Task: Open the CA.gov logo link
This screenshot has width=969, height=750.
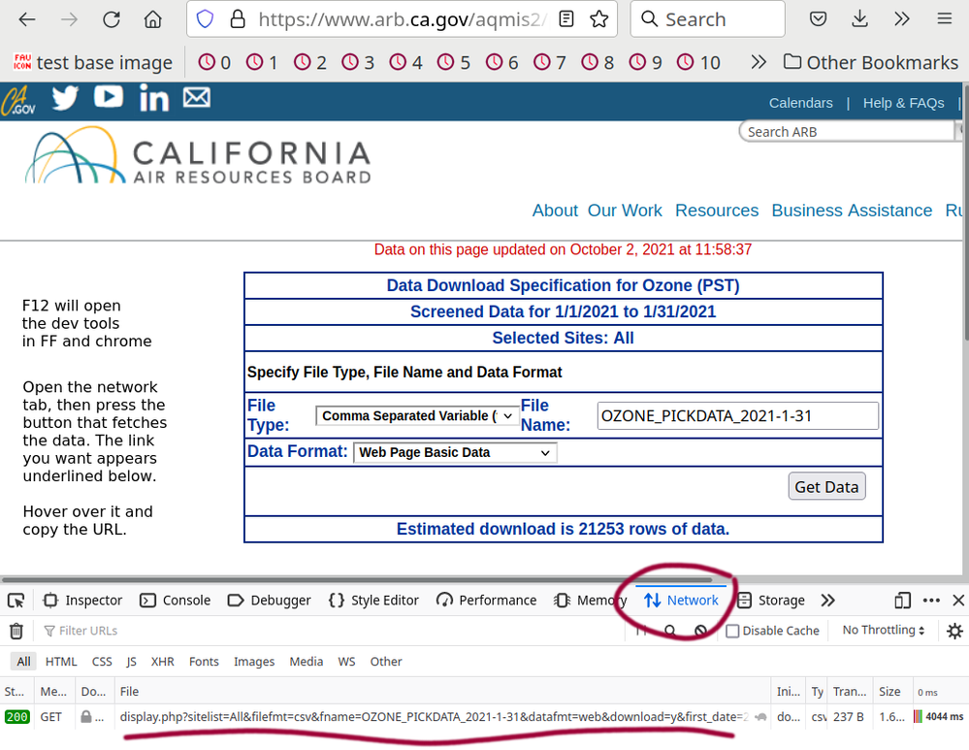Action: tap(18, 101)
